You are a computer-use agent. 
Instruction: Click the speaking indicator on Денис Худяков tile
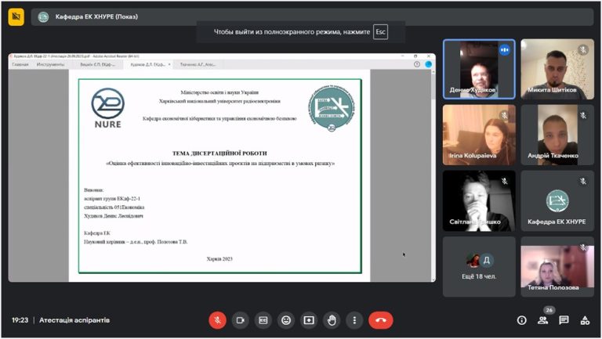click(x=505, y=50)
